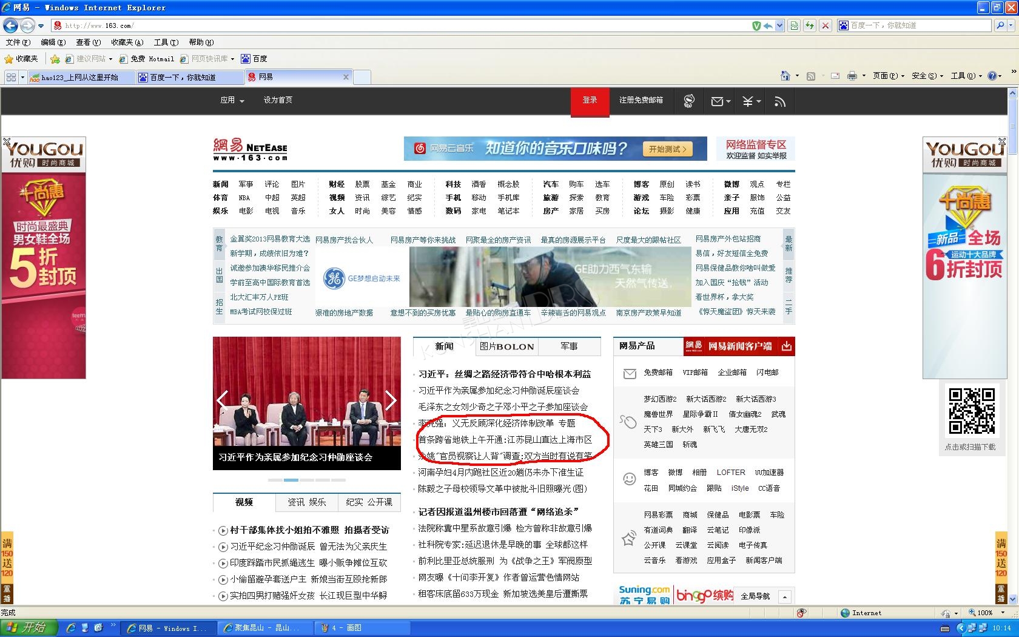This screenshot has height=637, width=1019.
Task: Open a new blank tab
Action: point(362,77)
